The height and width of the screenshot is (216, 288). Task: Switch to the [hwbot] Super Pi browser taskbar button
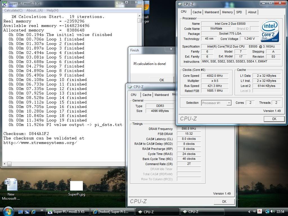pyautogui.click(x=112, y=212)
